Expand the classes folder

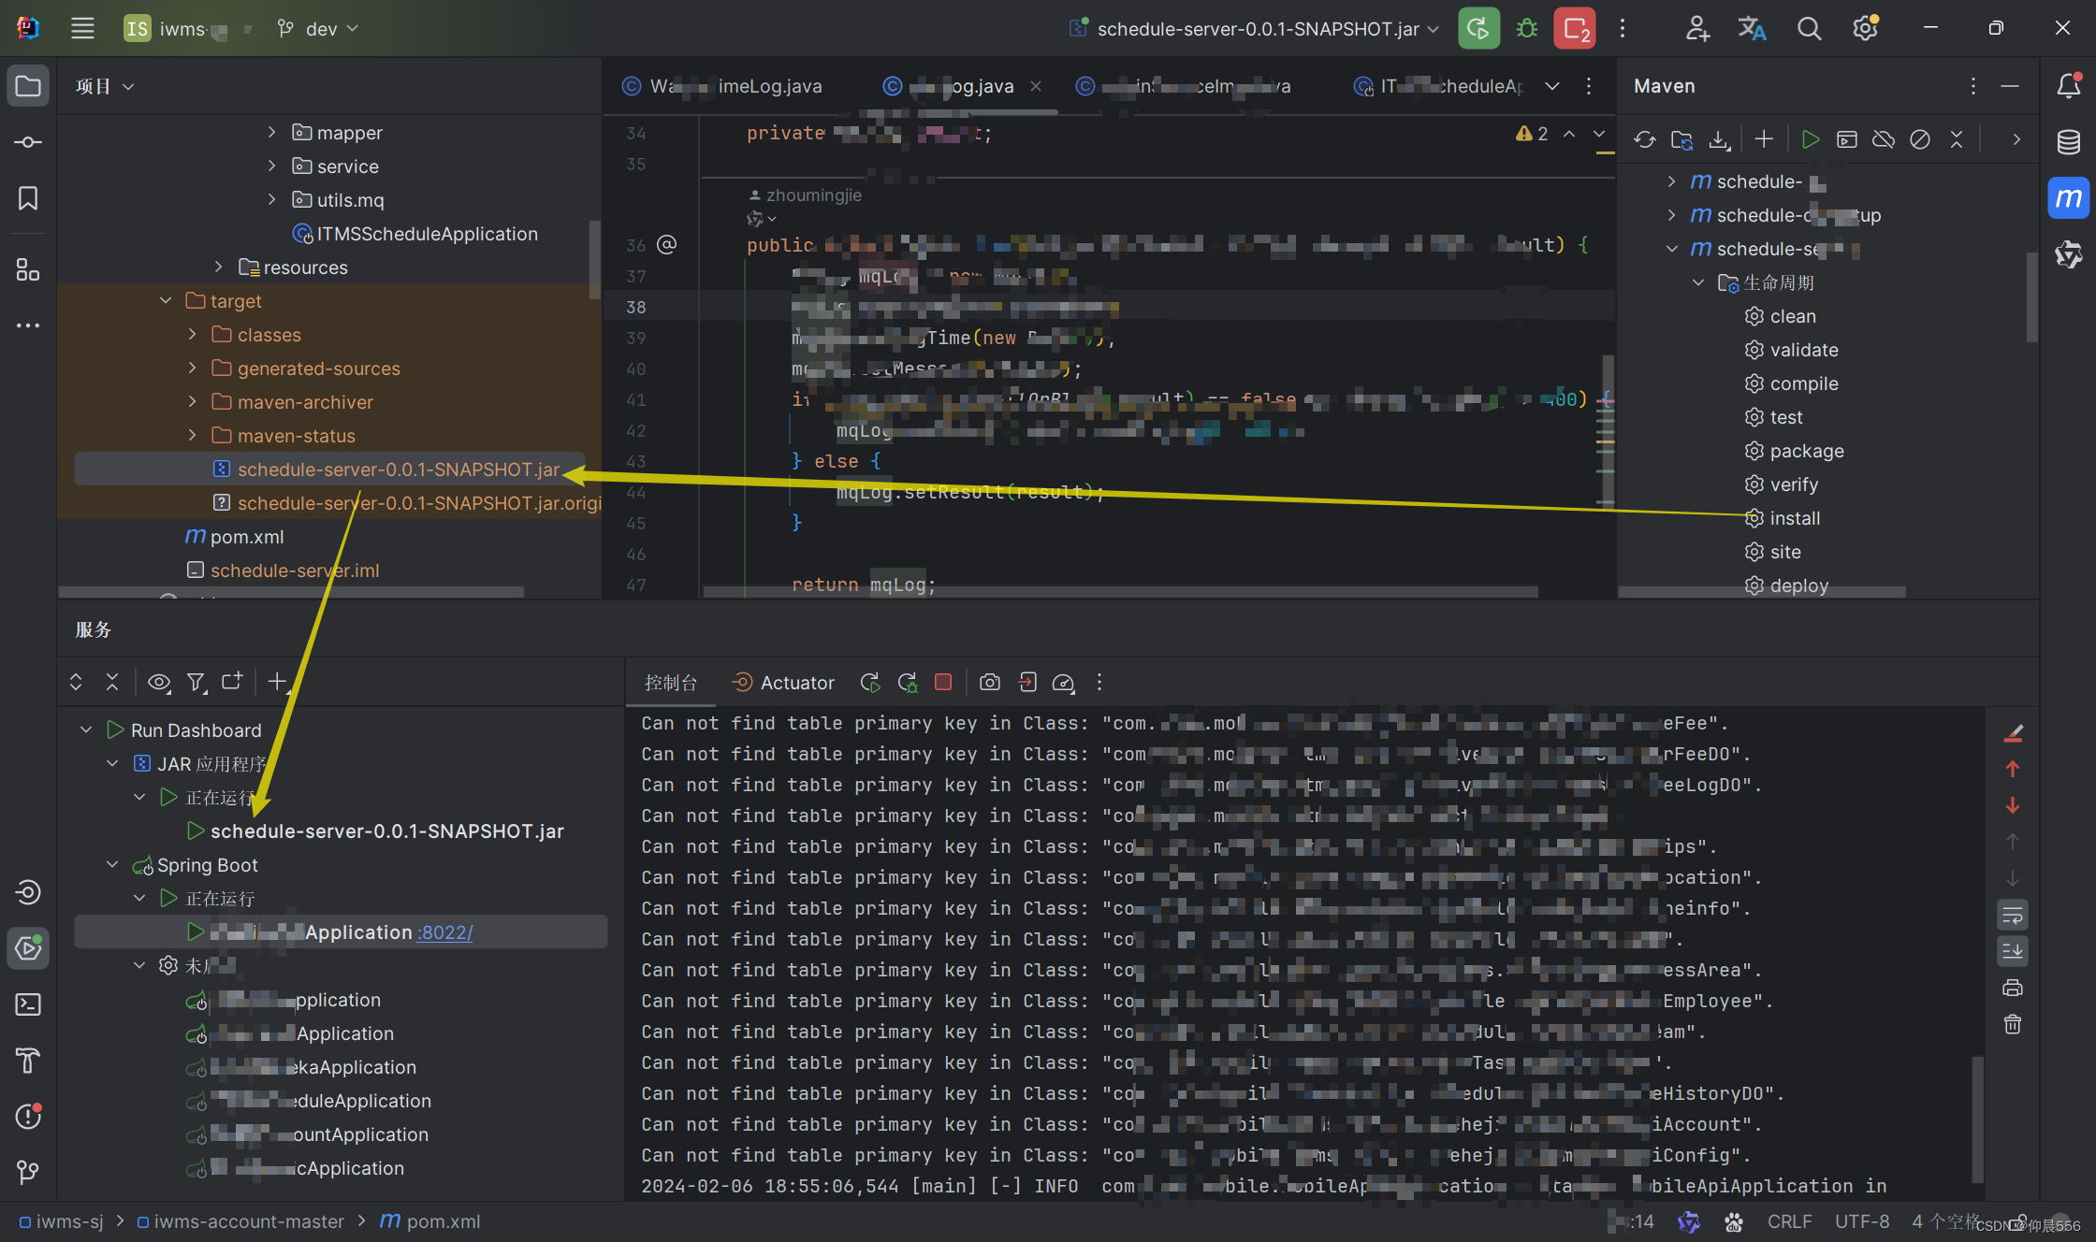coord(192,334)
